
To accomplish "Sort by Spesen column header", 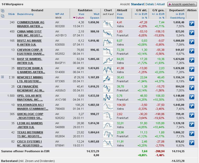I will click(x=95, y=18).
